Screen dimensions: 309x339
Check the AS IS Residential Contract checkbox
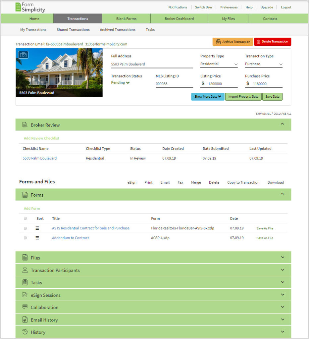(x=25, y=228)
